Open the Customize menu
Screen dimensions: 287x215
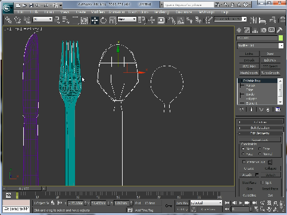183,12
